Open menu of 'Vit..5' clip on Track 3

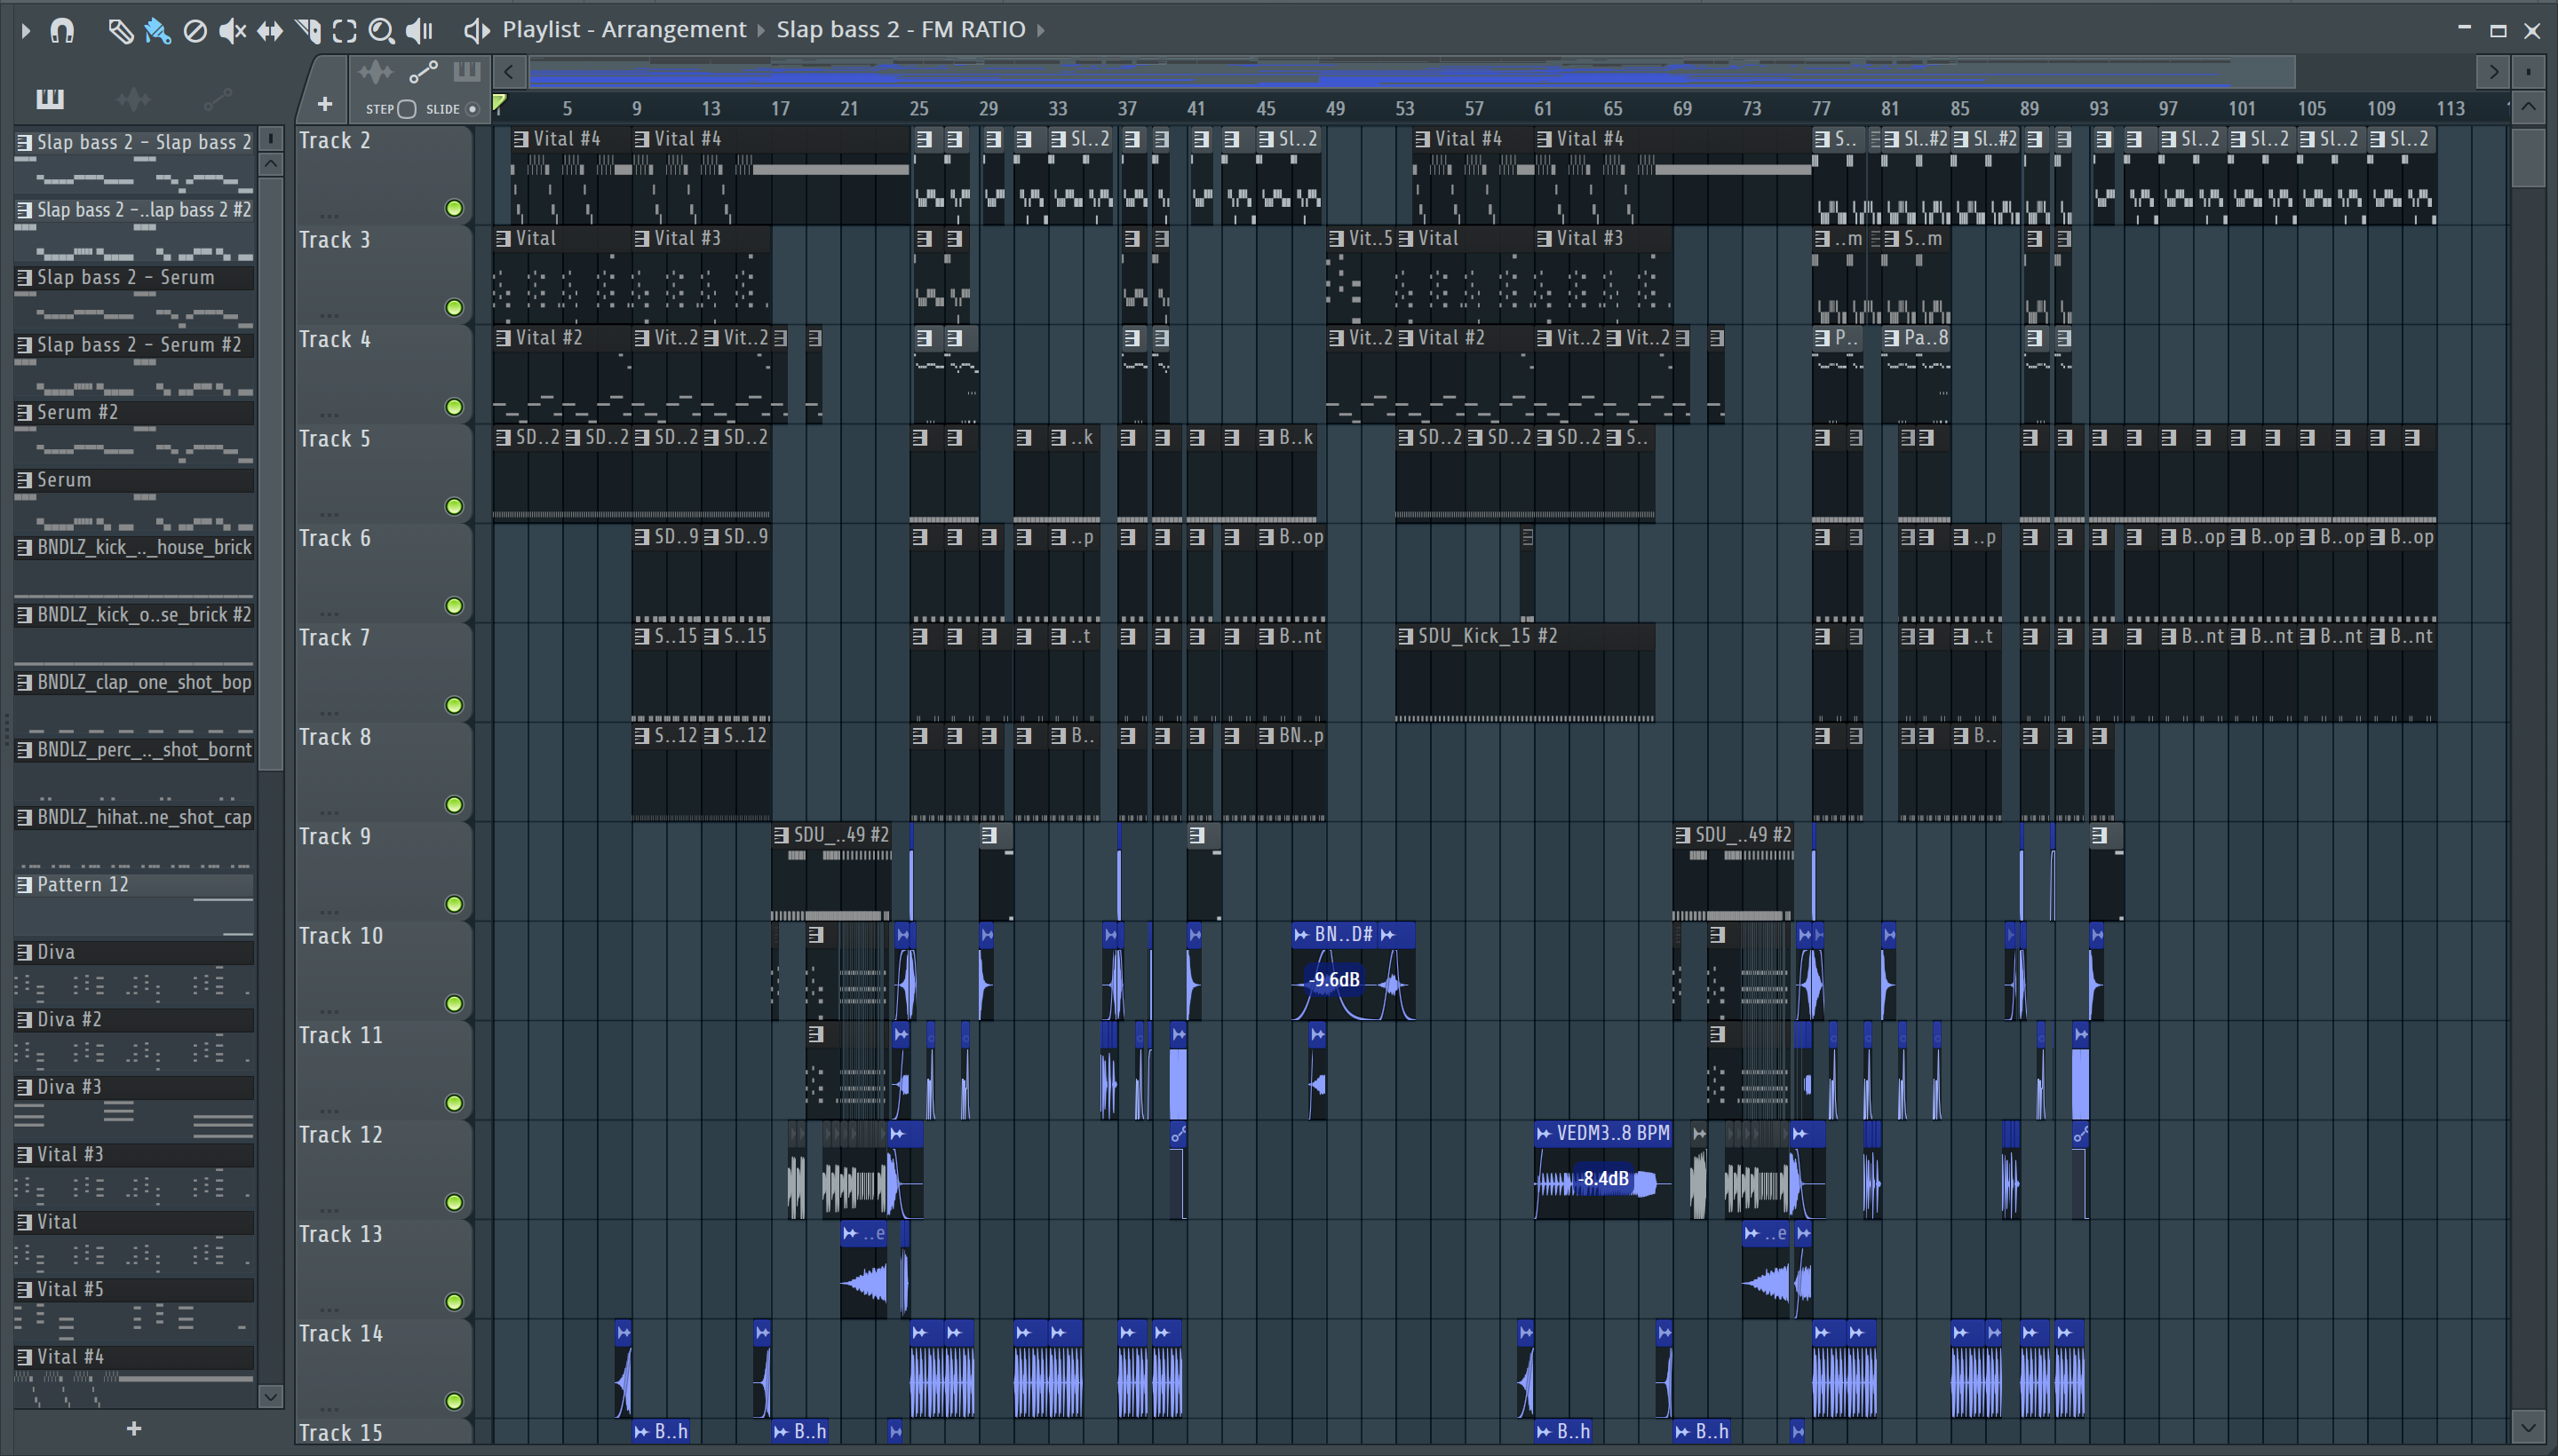pos(1337,239)
